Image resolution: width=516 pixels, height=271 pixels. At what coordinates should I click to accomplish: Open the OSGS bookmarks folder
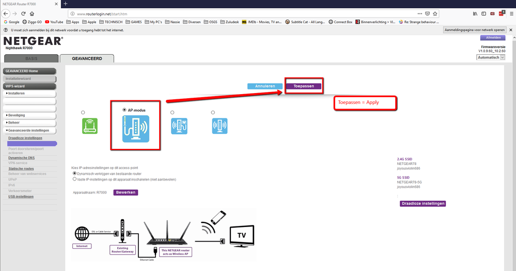211,22
